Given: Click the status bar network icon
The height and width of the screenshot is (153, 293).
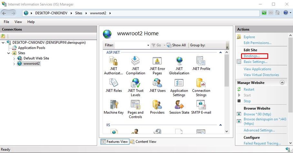Looking at the screenshot, I should pos(288,149).
